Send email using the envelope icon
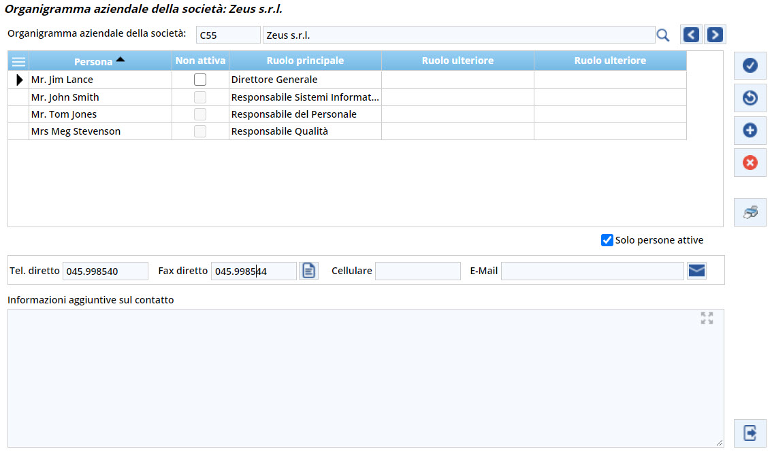The width and height of the screenshot is (772, 451). click(x=696, y=271)
